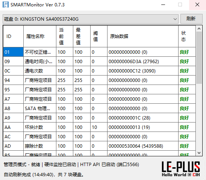
Task: Click raw data 000000006D3A (27962)
Action: point(143,62)
